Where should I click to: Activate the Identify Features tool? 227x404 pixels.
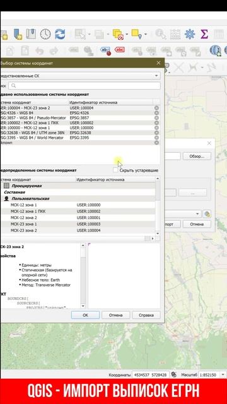click(x=161, y=34)
